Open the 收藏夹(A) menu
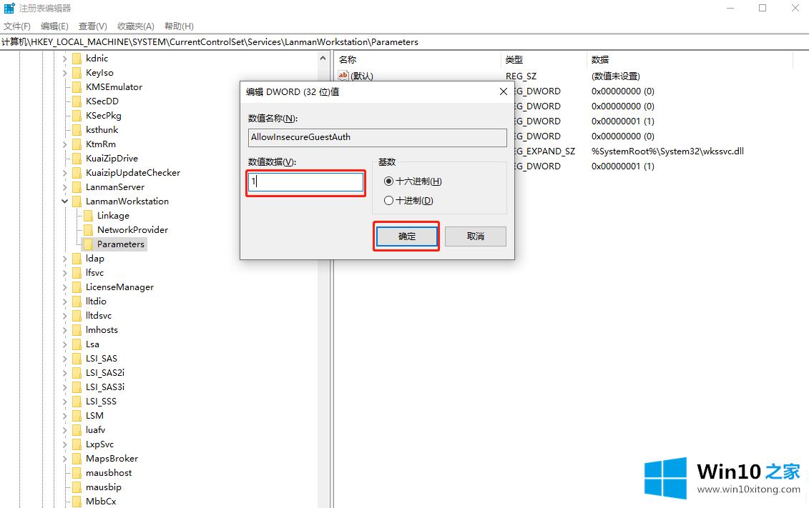The width and height of the screenshot is (809, 508). (136, 26)
